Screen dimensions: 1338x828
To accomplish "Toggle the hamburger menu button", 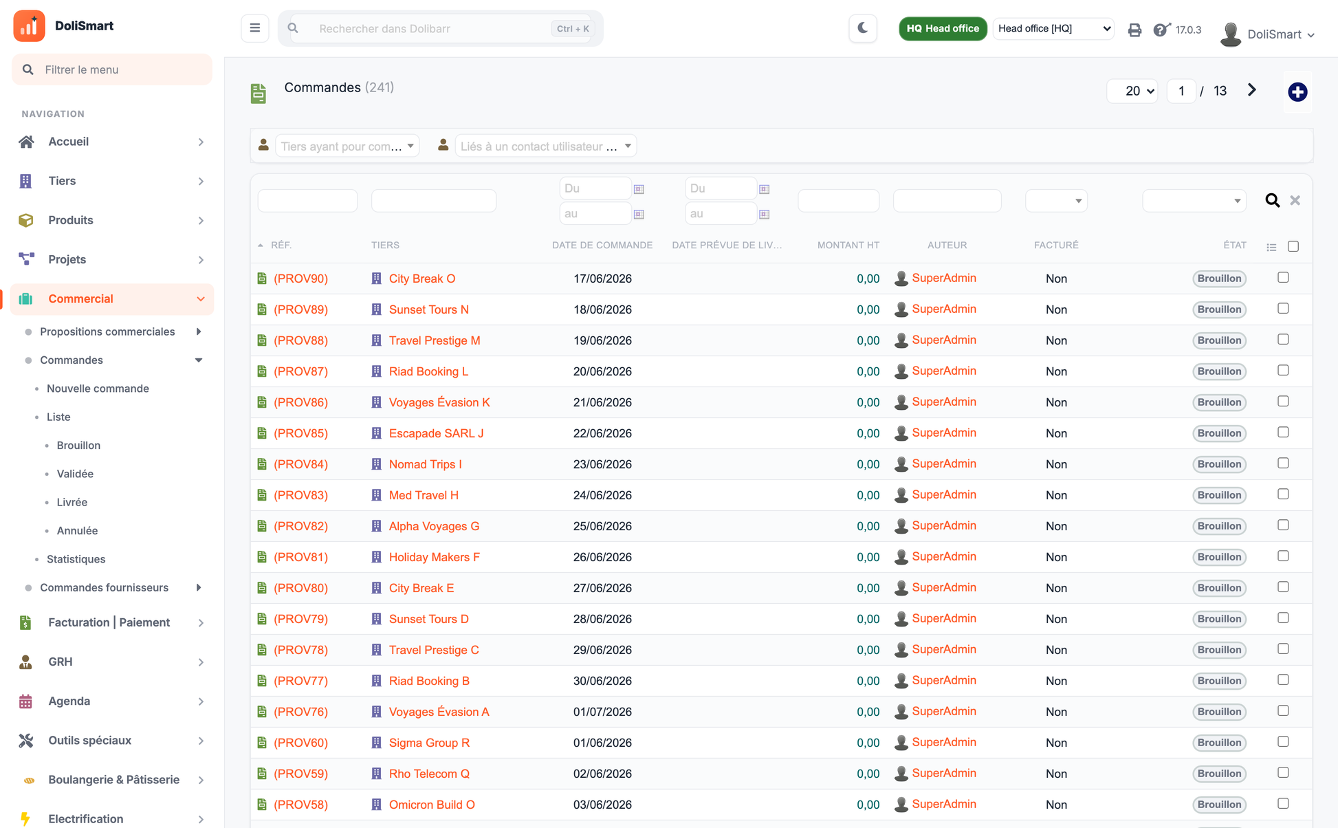I will 254,28.
